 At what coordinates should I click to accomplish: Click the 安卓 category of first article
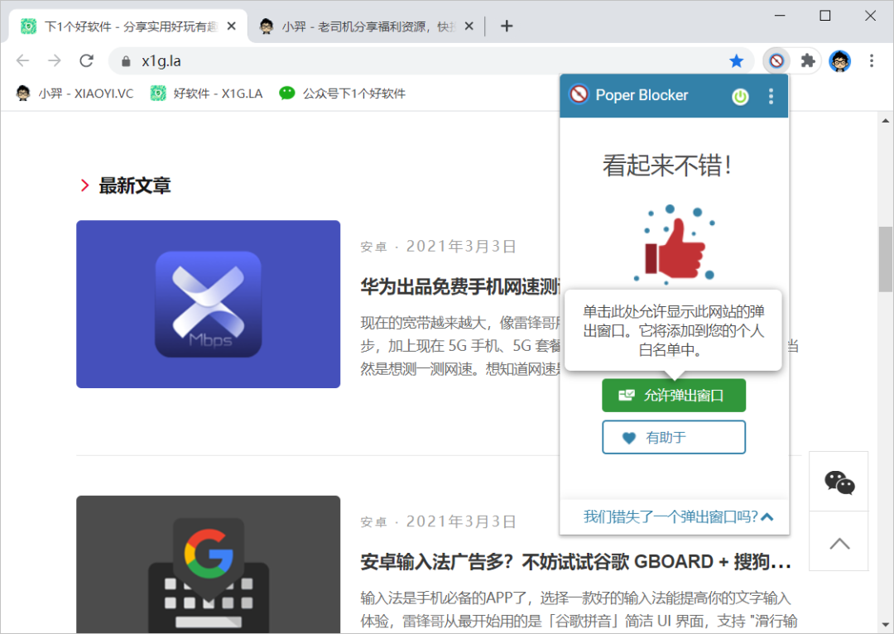point(373,247)
